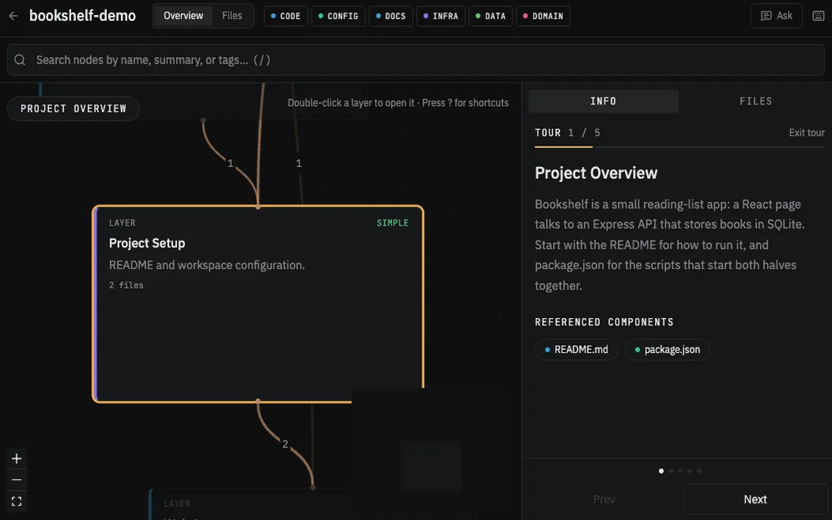Open the README.md referenced component
This screenshot has height=520, width=832.
point(577,350)
